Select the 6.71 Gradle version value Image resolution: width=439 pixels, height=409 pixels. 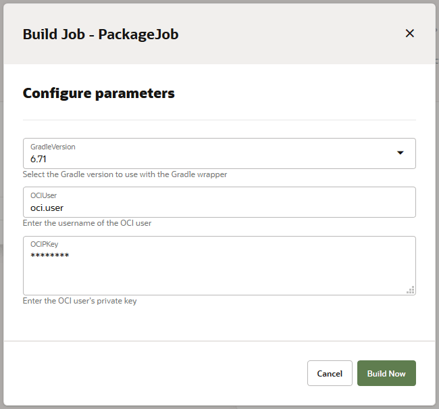pos(38,160)
